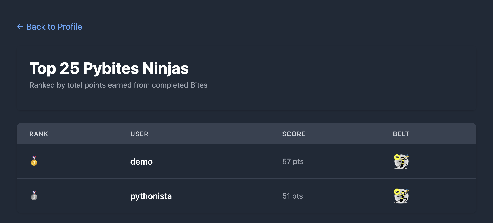
Task: Select pythonista's yellow ninja belt badge
Action: 401,196
